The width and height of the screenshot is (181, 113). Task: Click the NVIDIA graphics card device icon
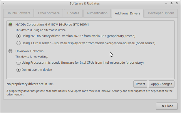point(10,24)
